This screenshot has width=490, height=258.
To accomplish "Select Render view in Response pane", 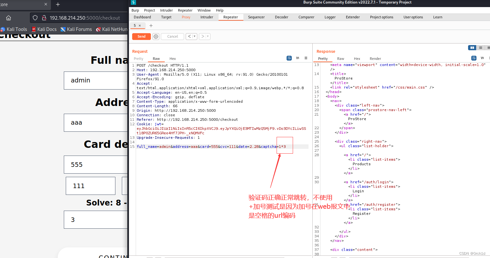I will 375,59.
